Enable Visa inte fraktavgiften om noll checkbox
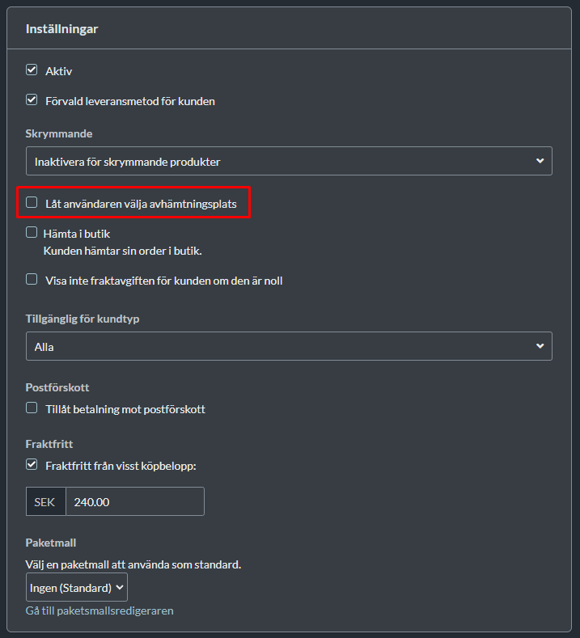Image resolution: width=580 pixels, height=638 pixels. tap(32, 280)
